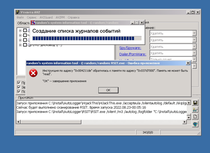Expand the second drive tree node

tap(20, 35)
